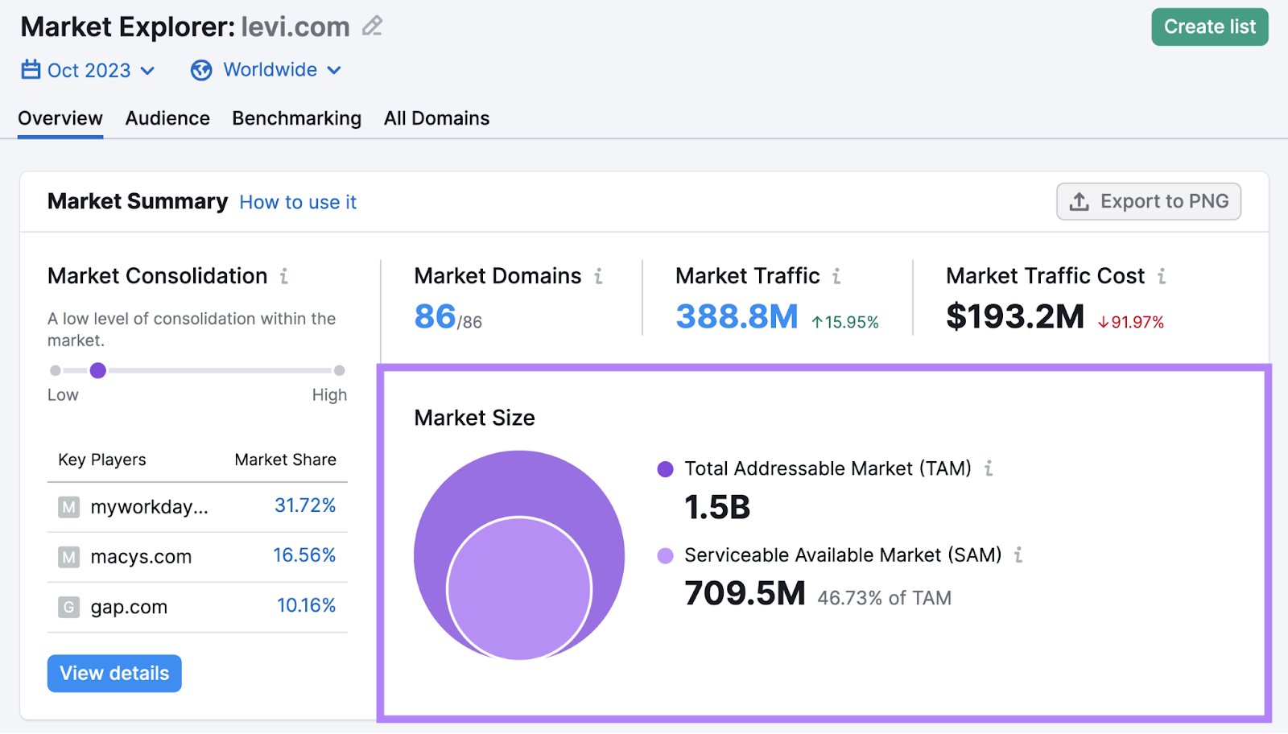The height and width of the screenshot is (734, 1288).
Task: Select the TAM purple legend dot
Action: [665, 468]
